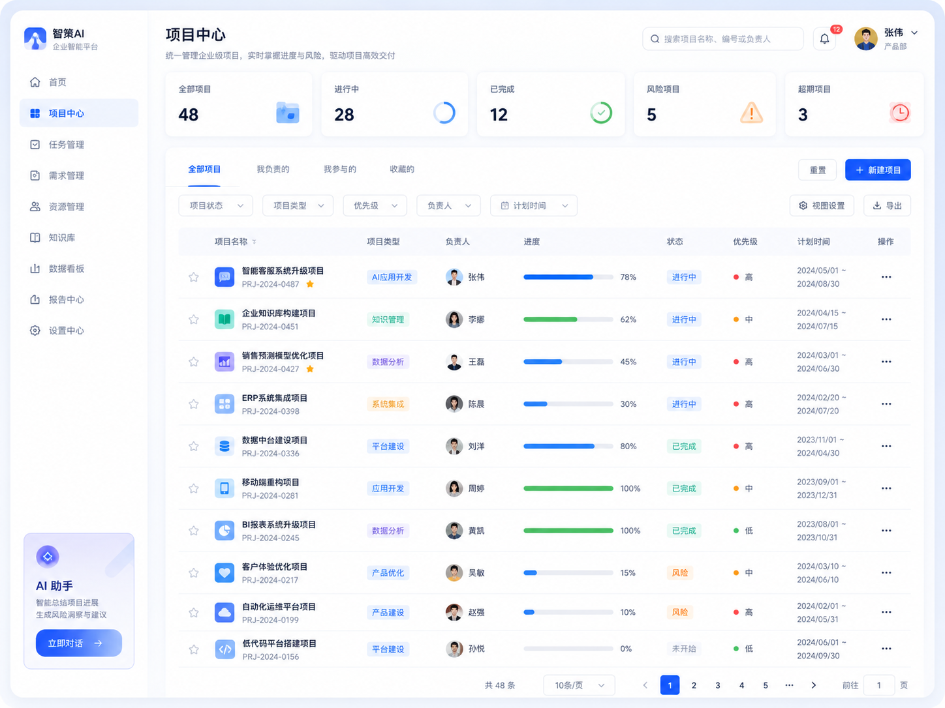Image resolution: width=945 pixels, height=708 pixels.
Task: Click the 风险项目 warning triangle icon
Action: [751, 113]
